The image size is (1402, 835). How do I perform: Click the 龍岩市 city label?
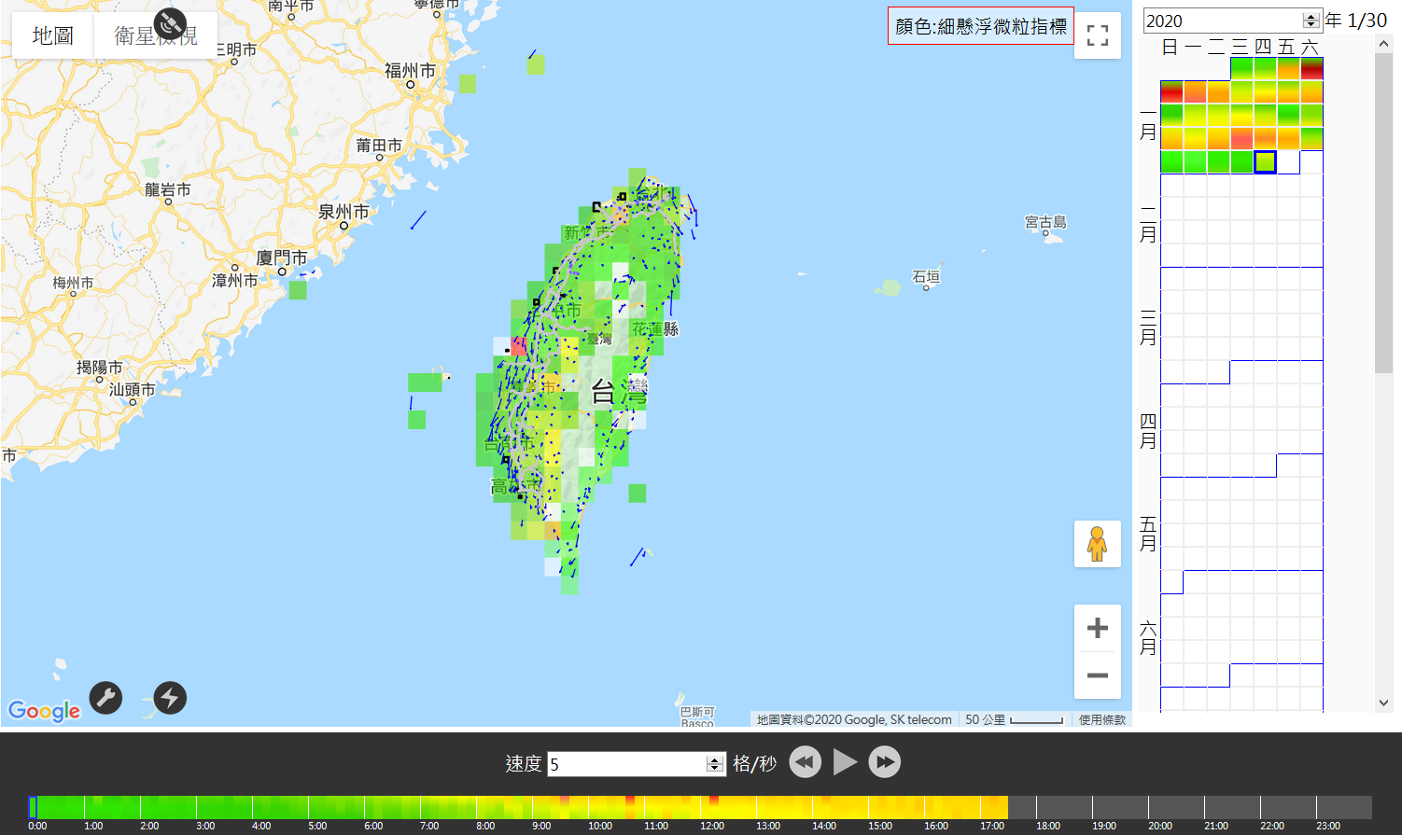coord(168,189)
